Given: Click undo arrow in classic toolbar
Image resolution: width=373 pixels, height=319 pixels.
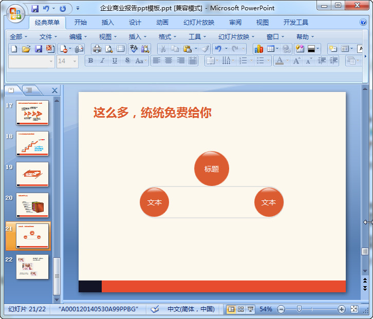Looking at the screenshot, I should tap(218, 49).
